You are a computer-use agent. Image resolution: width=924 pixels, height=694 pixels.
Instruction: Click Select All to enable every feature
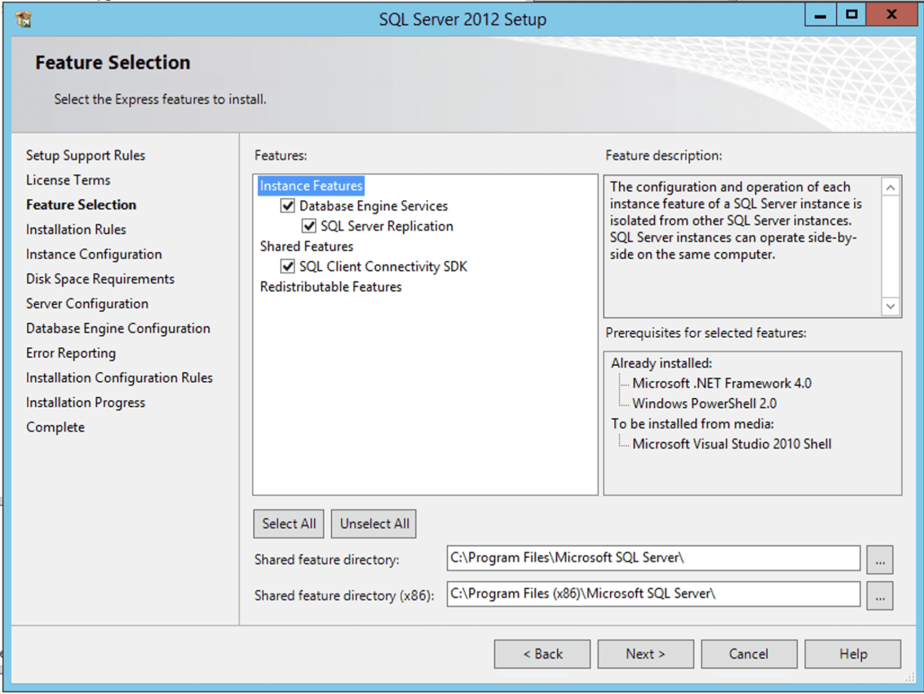tap(288, 523)
